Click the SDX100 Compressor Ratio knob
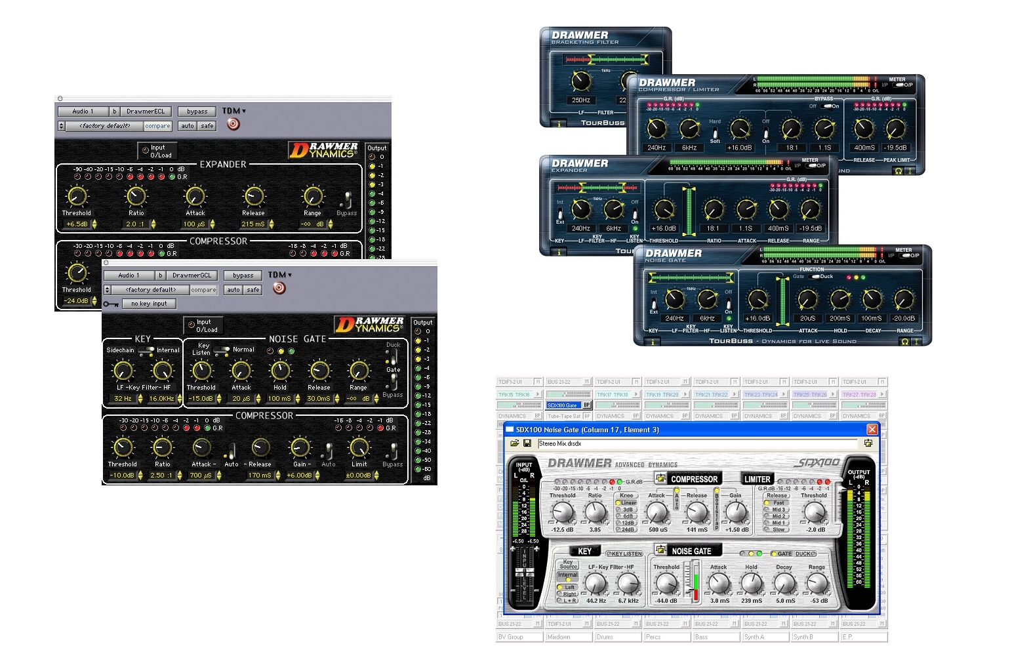1010x669 pixels. 595,512
